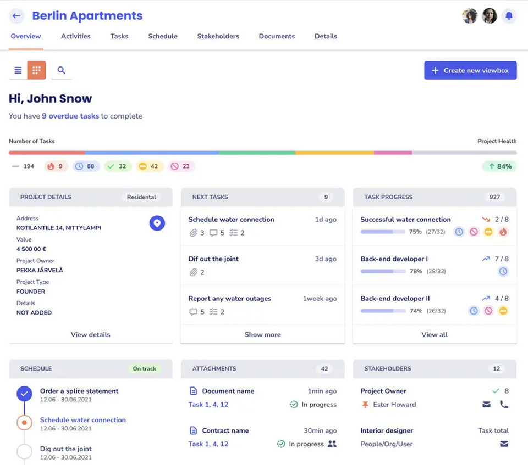The height and width of the screenshot is (465, 528).
Task: Open the Overview tab
Action: pyautogui.click(x=26, y=36)
